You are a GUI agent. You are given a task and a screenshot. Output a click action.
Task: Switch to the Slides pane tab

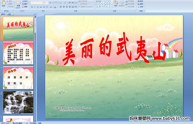coord(3,14)
